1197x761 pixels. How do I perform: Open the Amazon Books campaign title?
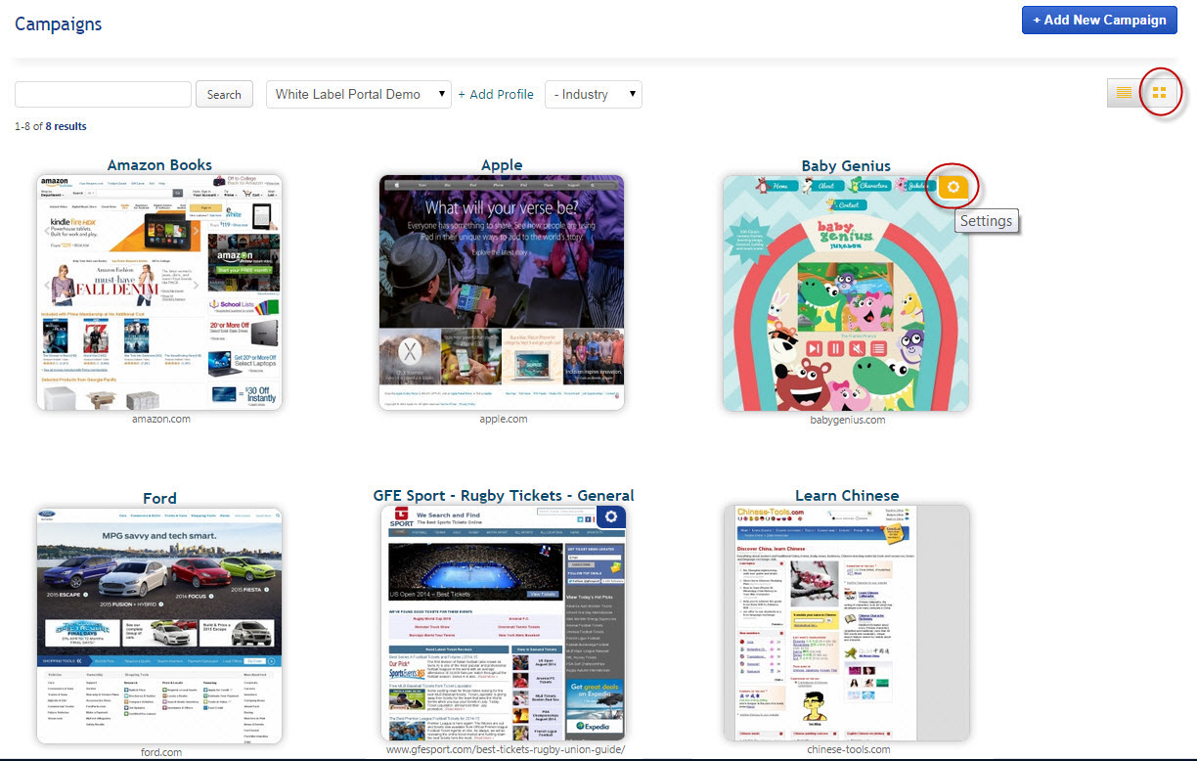[x=159, y=165]
